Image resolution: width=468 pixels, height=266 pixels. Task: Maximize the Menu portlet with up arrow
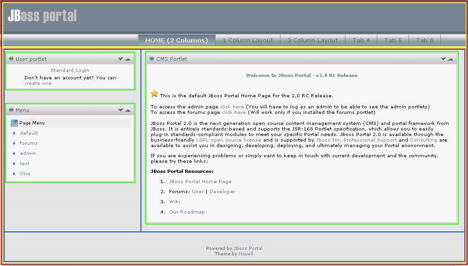click(x=128, y=110)
